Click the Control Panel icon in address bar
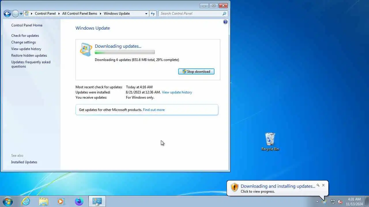 click(x=27, y=13)
